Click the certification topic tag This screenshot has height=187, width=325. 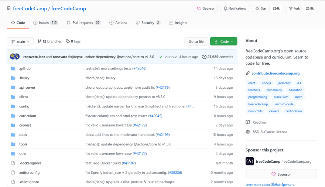[294, 111]
